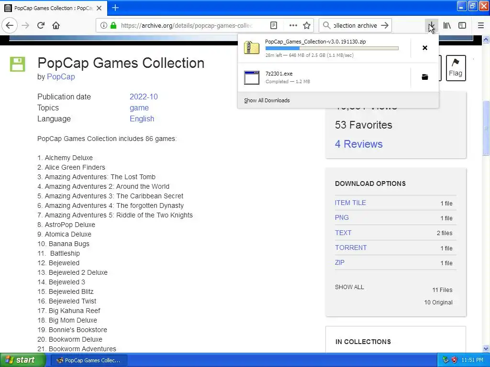The width and height of the screenshot is (490, 367).
Task: Click the search magnifier icon
Action: pos(326,26)
